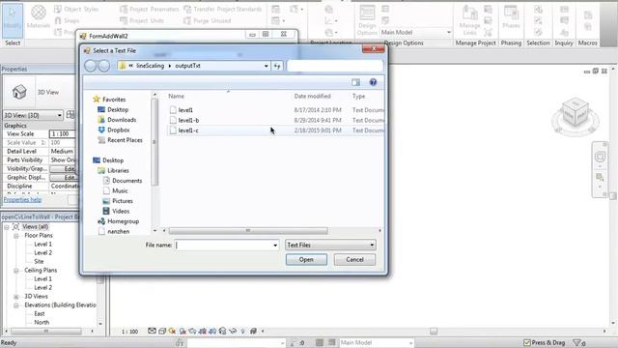Viewport: 618px width, 348px height.
Task: Sort files by Type column
Action: (x=358, y=96)
